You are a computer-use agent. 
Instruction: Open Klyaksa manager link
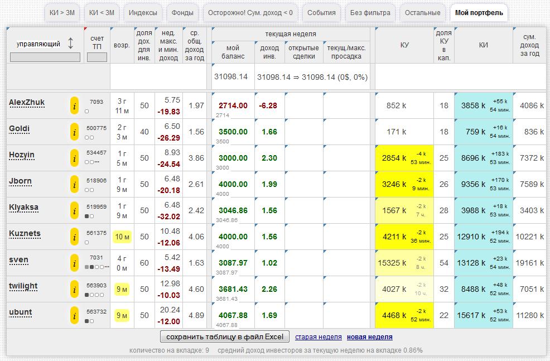click(23, 207)
